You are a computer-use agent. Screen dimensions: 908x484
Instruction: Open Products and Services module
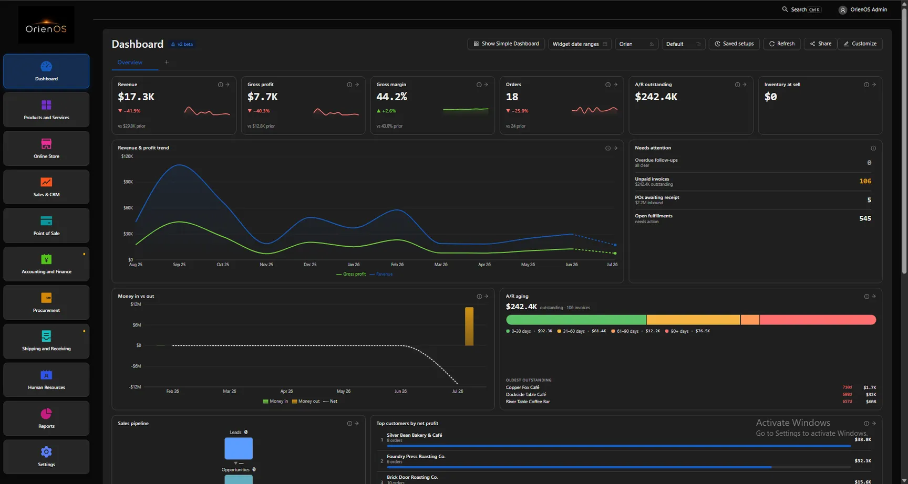[x=46, y=110]
